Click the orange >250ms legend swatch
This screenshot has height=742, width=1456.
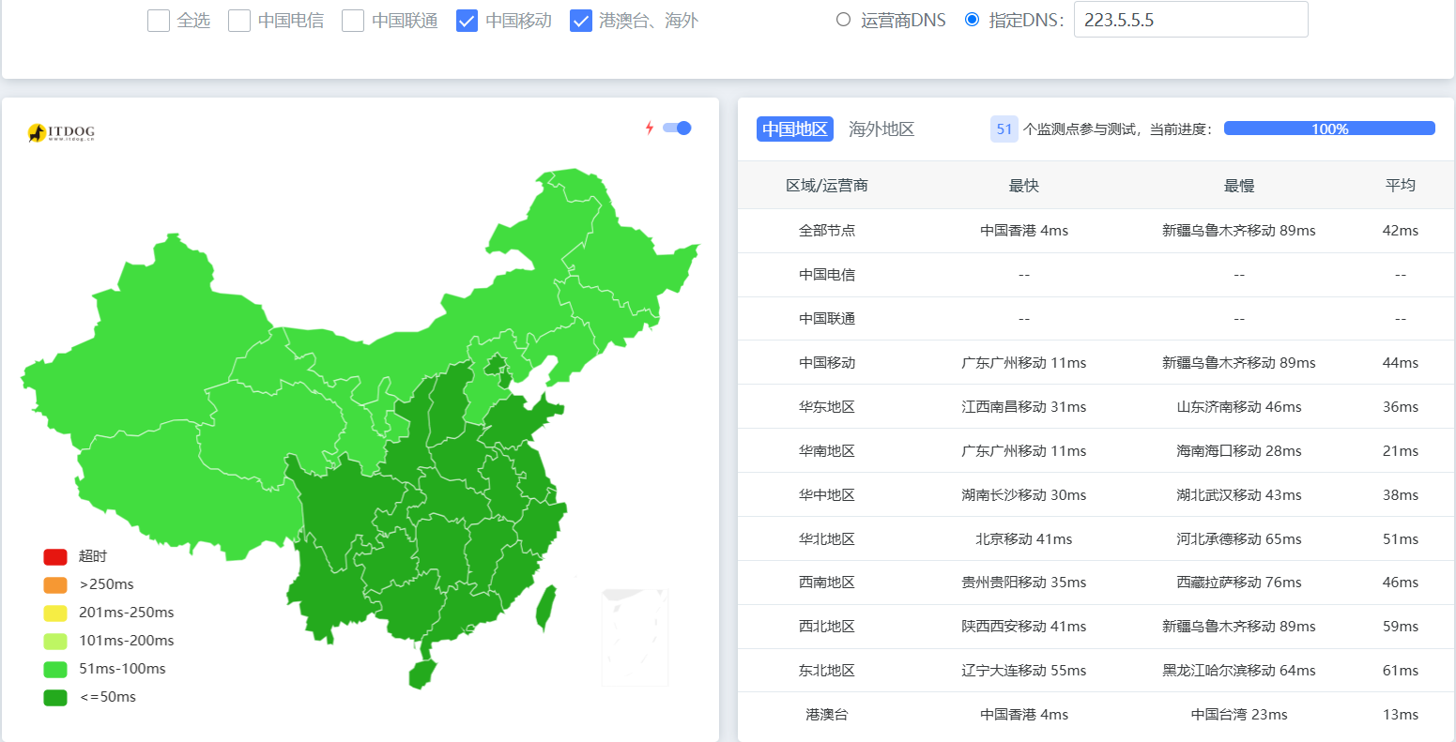coord(55,585)
